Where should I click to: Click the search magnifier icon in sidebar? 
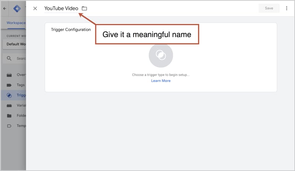pos(9,58)
